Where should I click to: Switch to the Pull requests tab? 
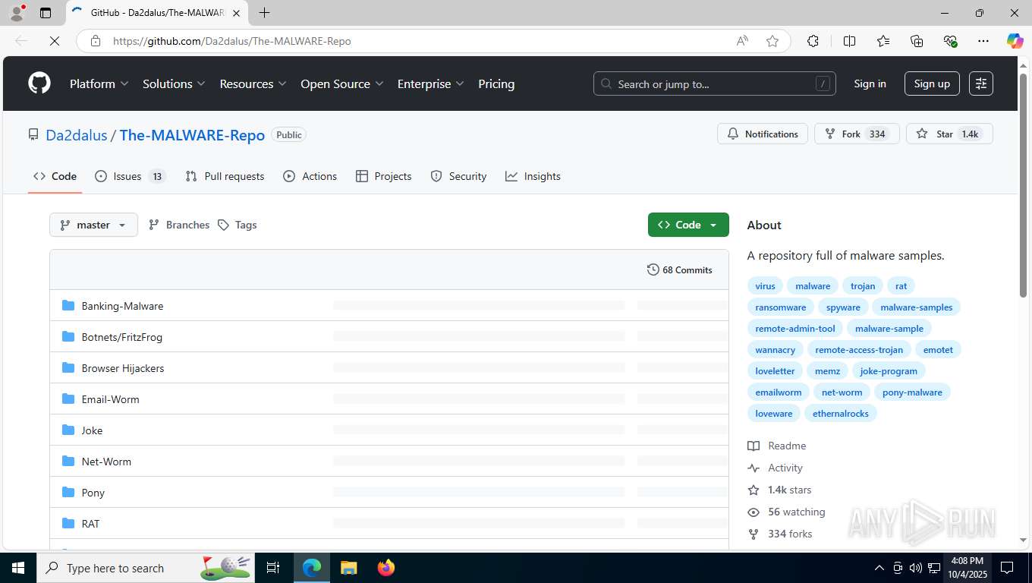(x=225, y=176)
